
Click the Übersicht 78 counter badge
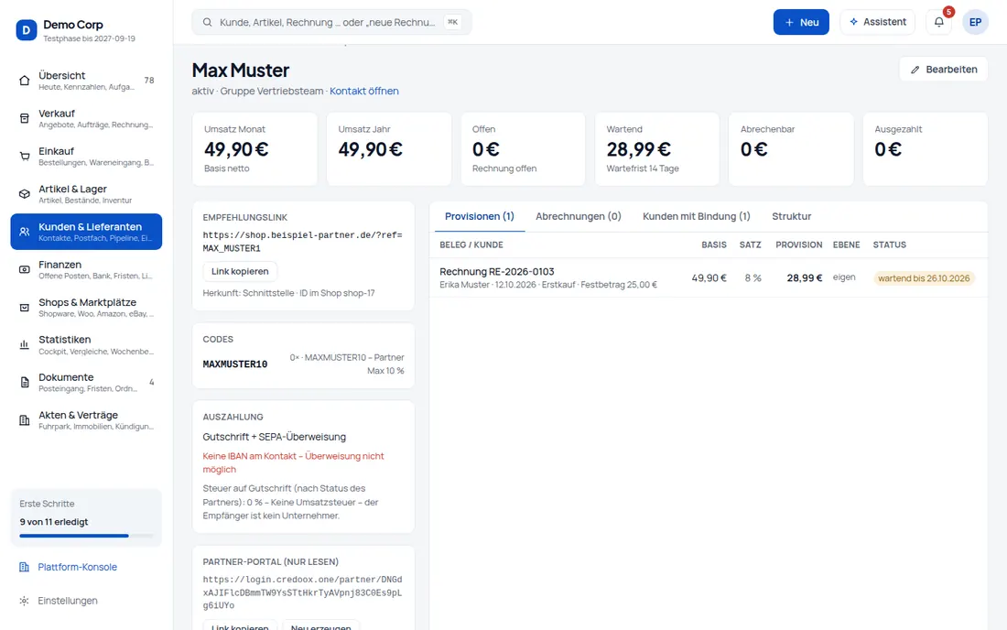[x=149, y=81]
